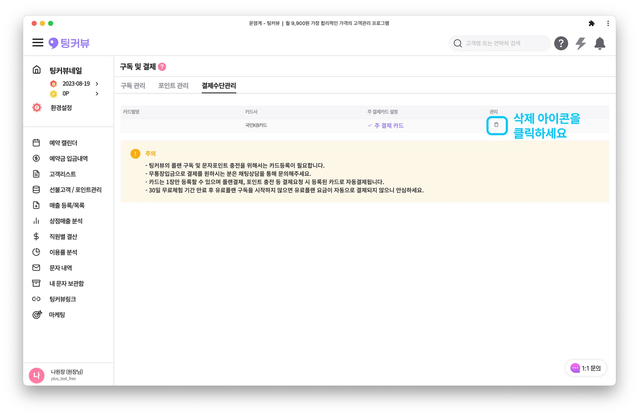Open the dark help question mark icon
639x416 pixels.
561,43
